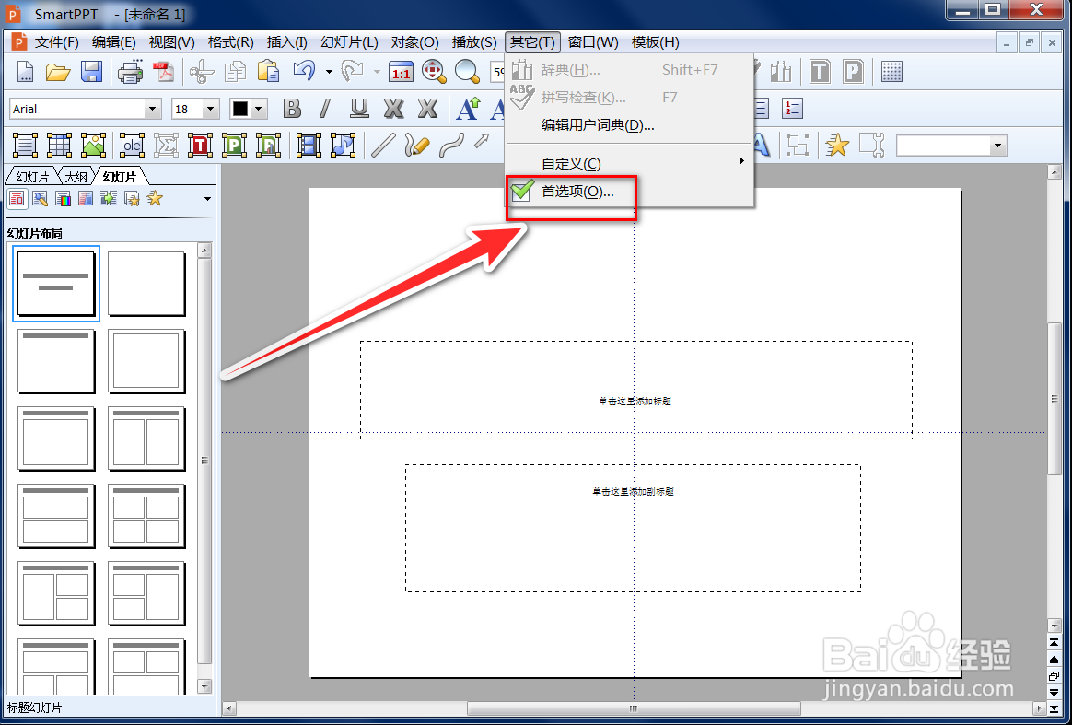The width and height of the screenshot is (1072, 725).
Task: Insert a picture frame object
Action: coord(93,145)
